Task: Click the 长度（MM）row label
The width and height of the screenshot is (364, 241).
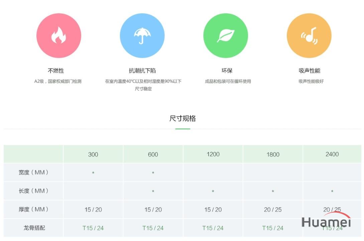Action: [33, 191]
